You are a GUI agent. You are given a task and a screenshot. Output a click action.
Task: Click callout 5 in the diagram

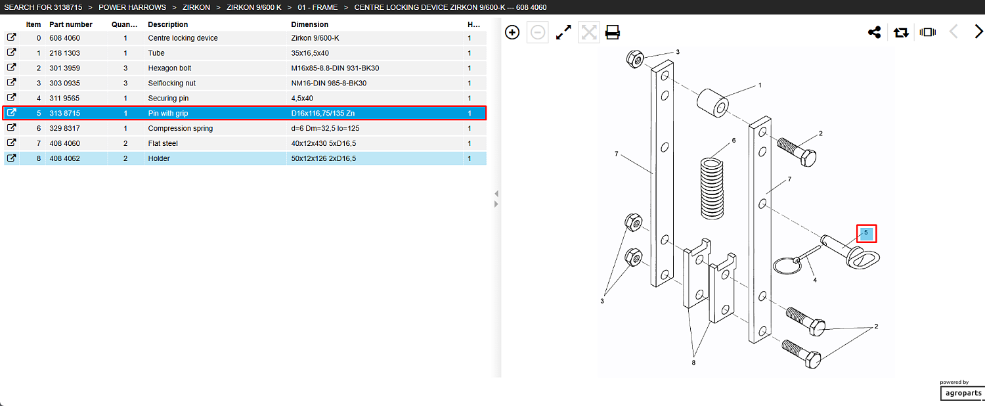pyautogui.click(x=866, y=233)
